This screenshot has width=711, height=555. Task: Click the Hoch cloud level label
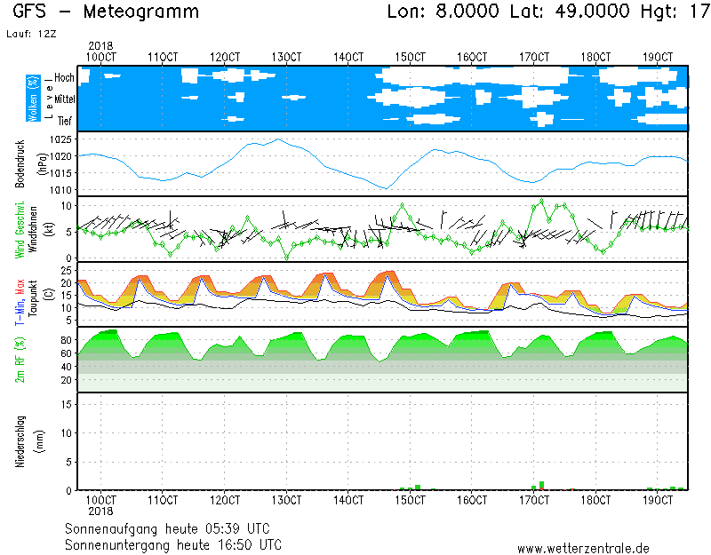(64, 77)
